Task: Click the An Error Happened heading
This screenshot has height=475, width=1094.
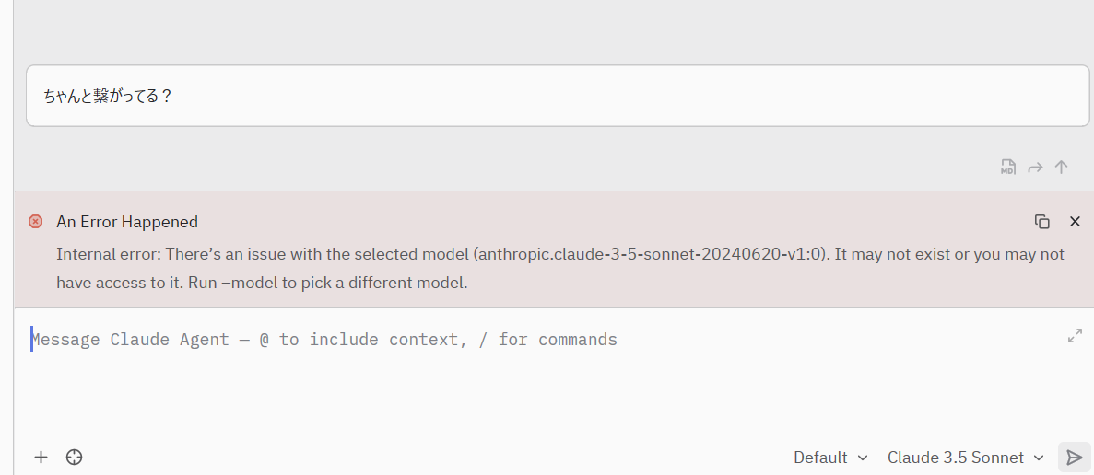Action: coord(127,222)
